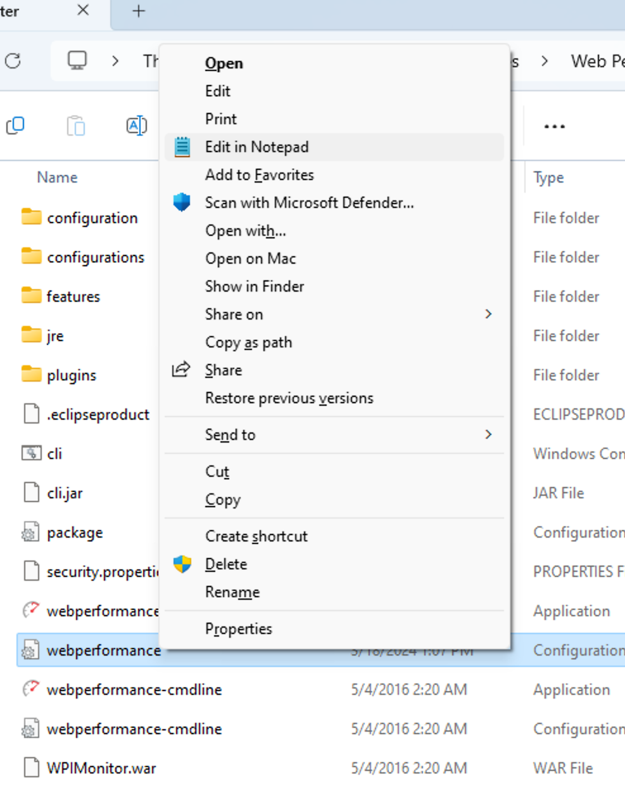The height and width of the screenshot is (790, 625).
Task: Select the cli Windows command script icon
Action: coord(31,453)
